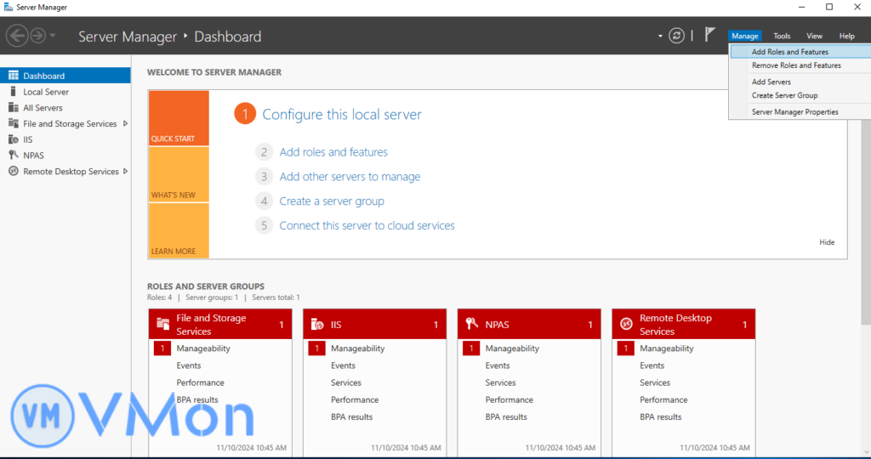Click the IIS icon in sidebar
Viewport: 871px width, 459px height.
coord(14,139)
